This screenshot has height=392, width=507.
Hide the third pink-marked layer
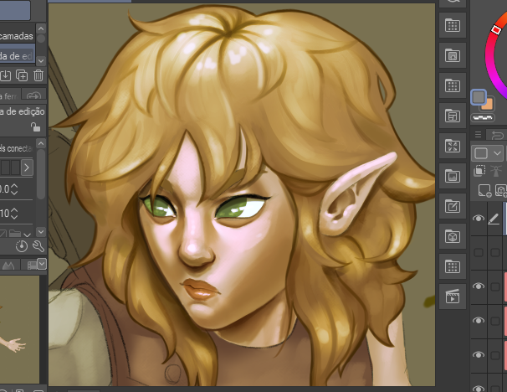pyautogui.click(x=479, y=354)
